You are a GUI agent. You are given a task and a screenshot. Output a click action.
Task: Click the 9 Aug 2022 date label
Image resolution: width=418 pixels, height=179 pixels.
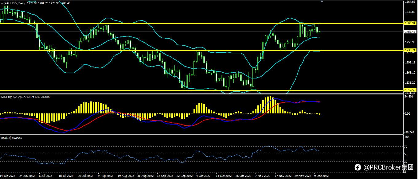[105, 176]
